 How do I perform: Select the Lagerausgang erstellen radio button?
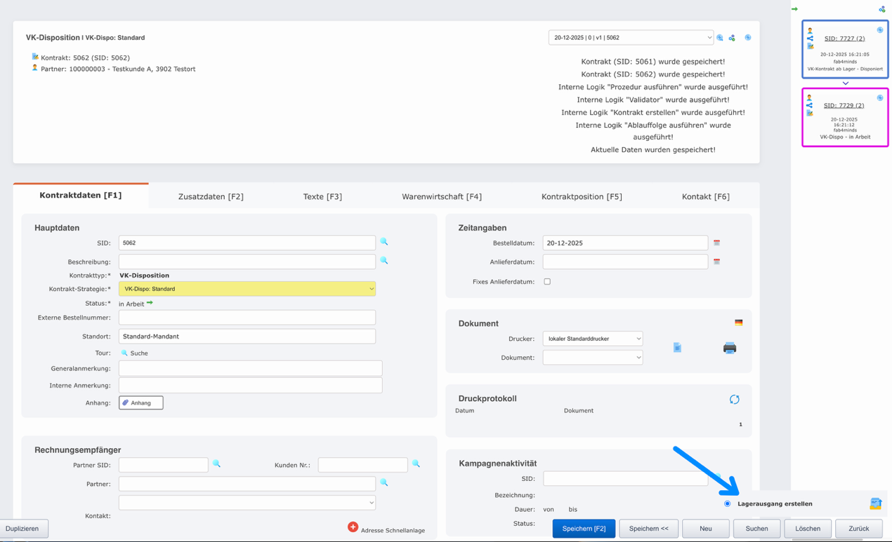[x=727, y=503]
